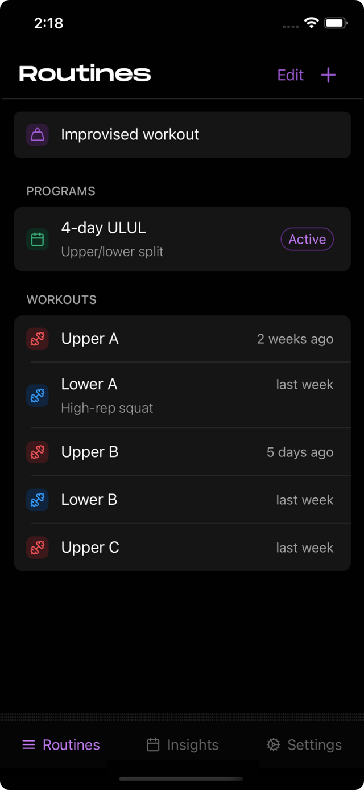Select the red dumbbell icon for Upper C
The image size is (364, 790).
37,548
